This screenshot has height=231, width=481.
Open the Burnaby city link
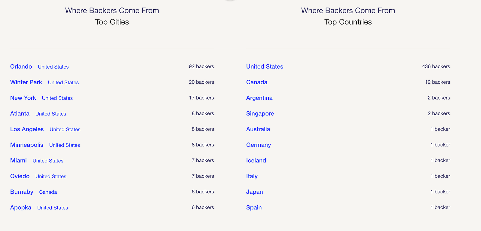click(x=22, y=192)
